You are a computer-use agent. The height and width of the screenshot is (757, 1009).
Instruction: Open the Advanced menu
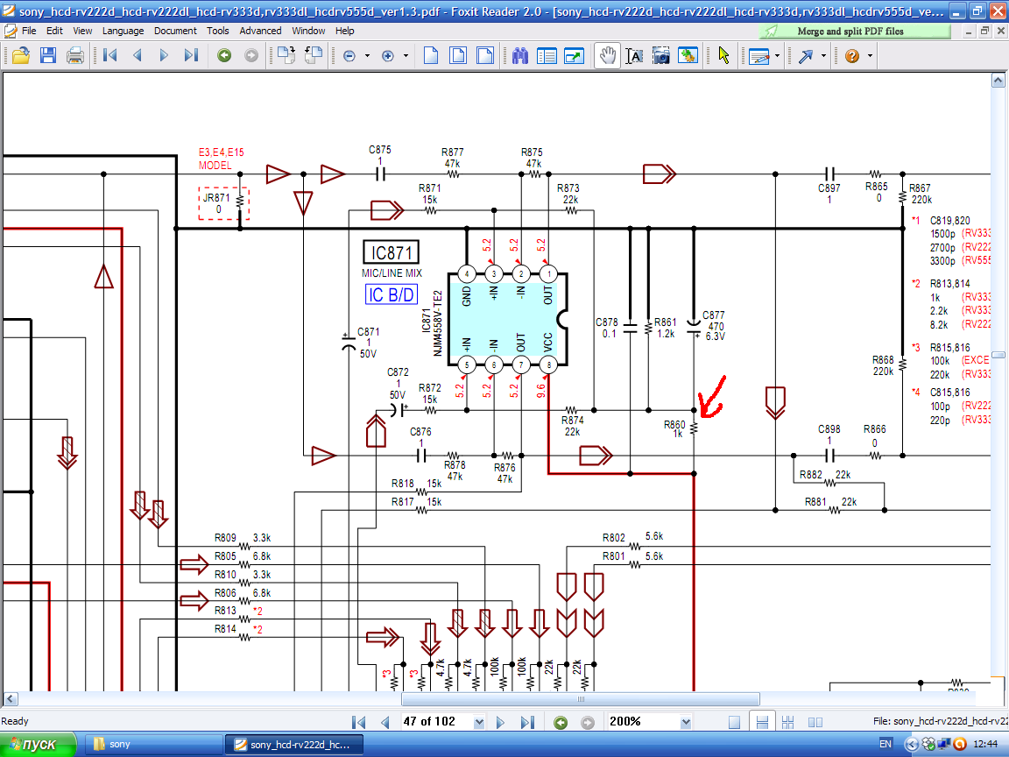pyautogui.click(x=260, y=31)
